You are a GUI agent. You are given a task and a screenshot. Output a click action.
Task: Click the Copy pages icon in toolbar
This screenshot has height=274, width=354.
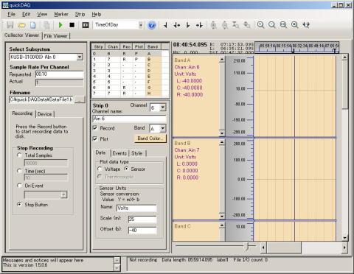click(x=46, y=25)
